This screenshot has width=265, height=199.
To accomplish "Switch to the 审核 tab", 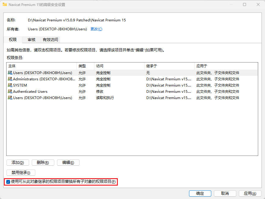I will (31, 40).
